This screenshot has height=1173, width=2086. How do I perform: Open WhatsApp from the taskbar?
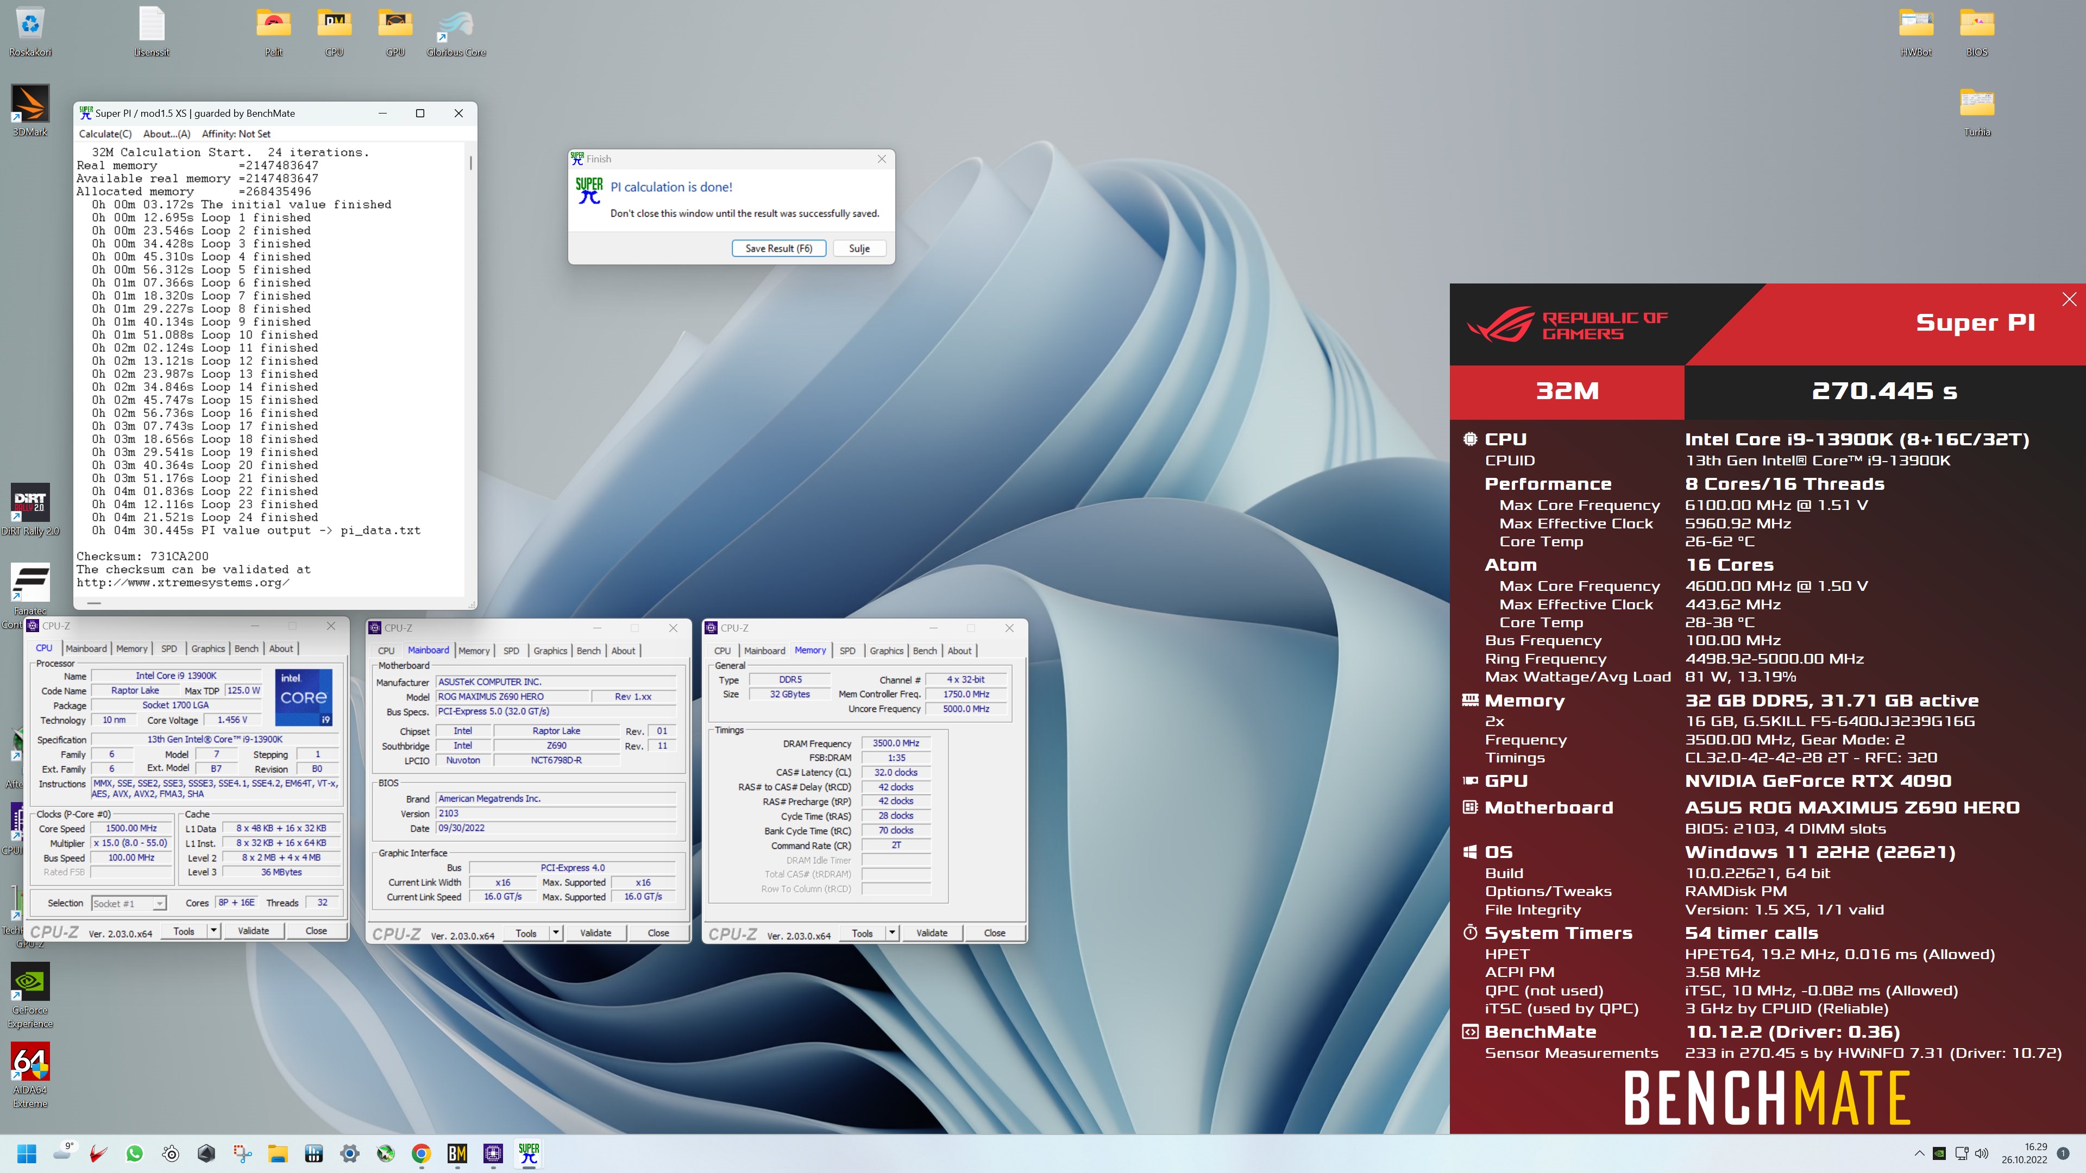134,1153
